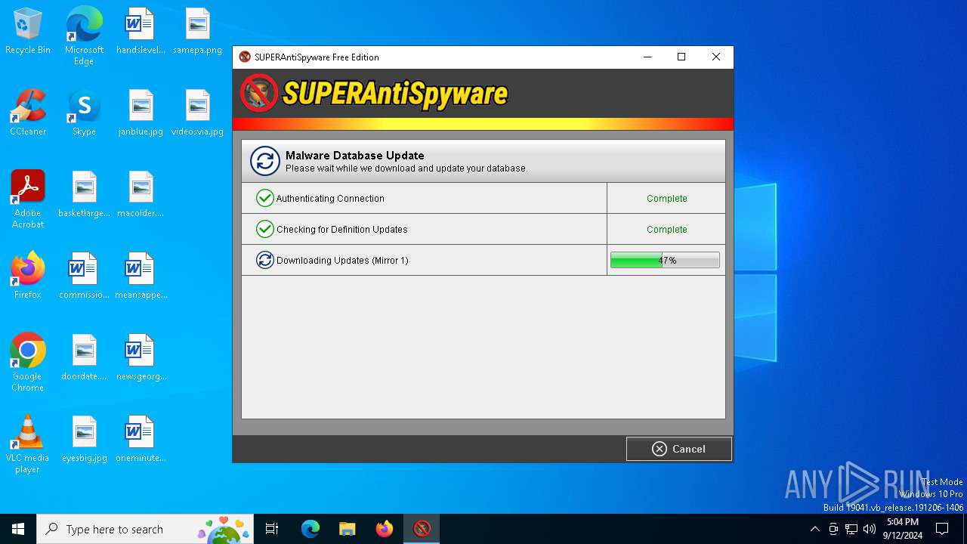Open Microsoft Edge from taskbar
967x544 pixels.
[x=310, y=529]
